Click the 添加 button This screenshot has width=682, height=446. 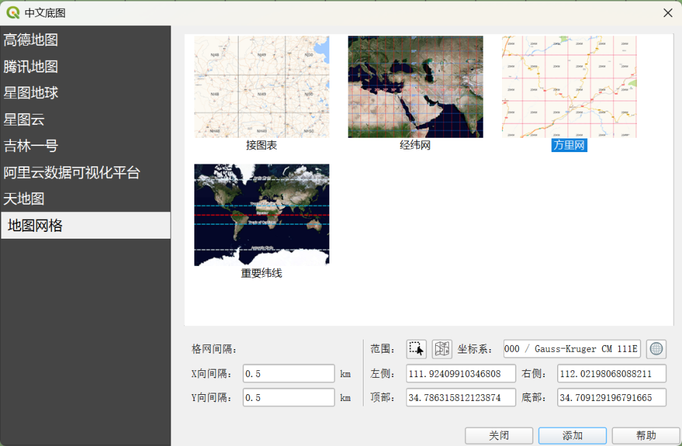point(572,436)
